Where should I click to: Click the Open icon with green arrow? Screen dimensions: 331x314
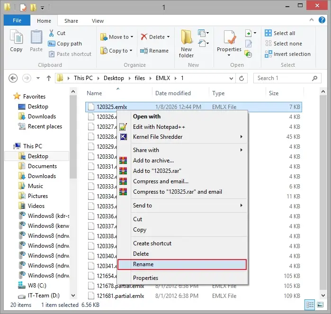pos(248,33)
